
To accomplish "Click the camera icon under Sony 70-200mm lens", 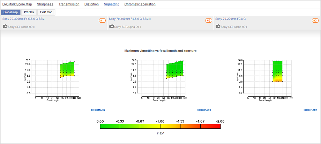I will (x=218, y=26).
